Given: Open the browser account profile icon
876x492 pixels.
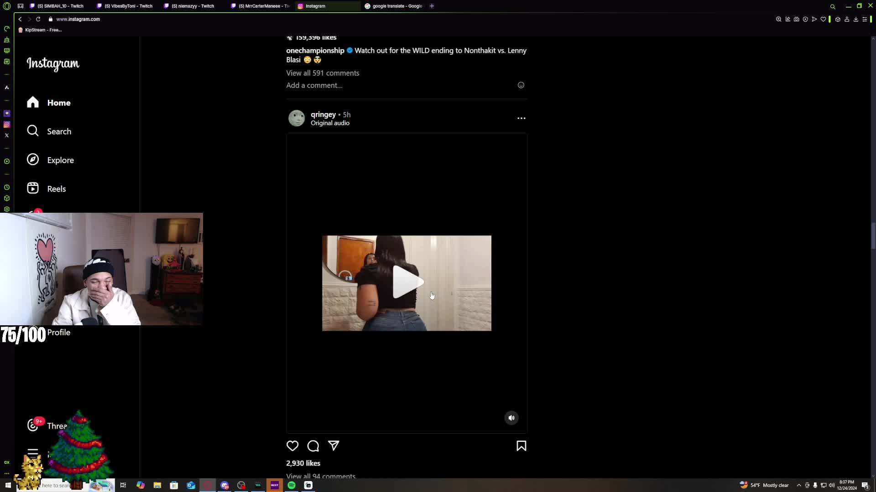Looking at the screenshot, I should [x=847, y=19].
